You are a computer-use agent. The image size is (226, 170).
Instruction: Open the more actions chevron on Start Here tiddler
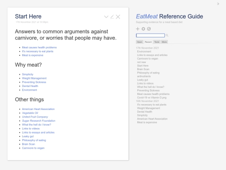[106, 17]
